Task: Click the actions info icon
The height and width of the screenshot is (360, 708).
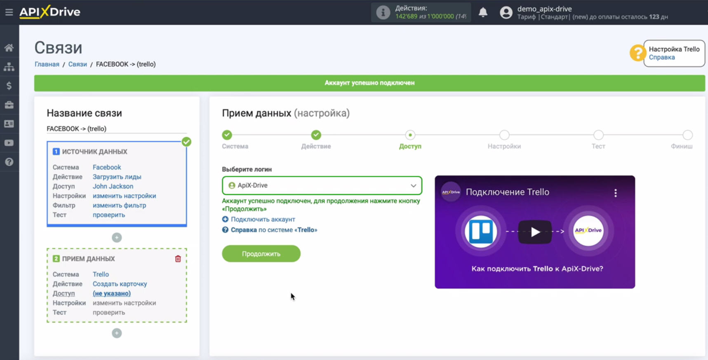Action: pyautogui.click(x=383, y=12)
